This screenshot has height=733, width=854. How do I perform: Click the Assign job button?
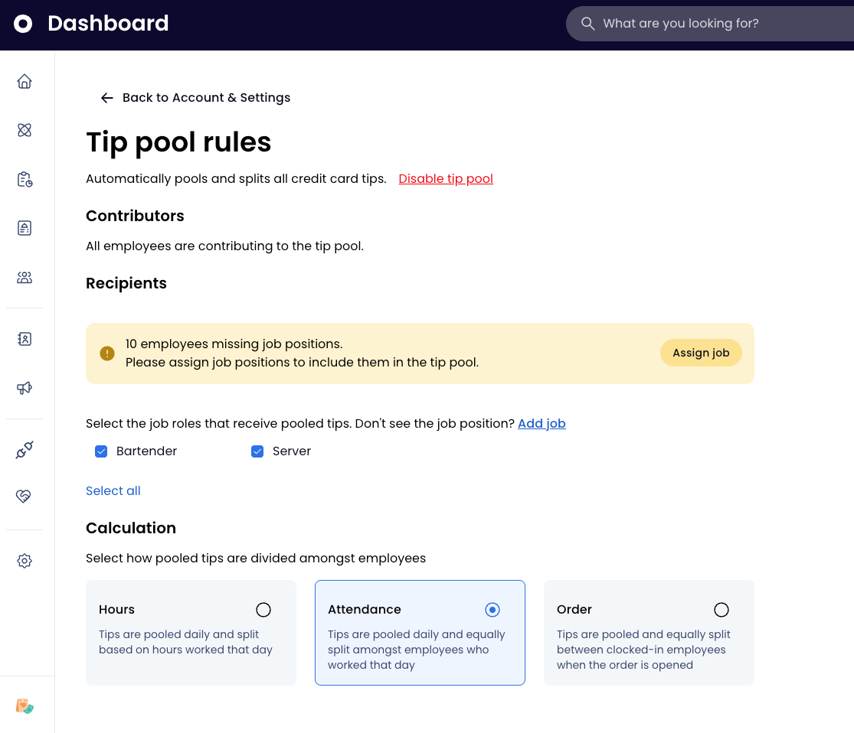(x=701, y=353)
